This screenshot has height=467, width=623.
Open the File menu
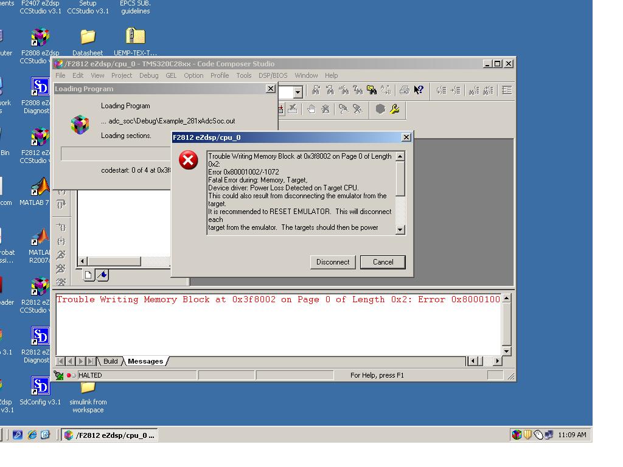(x=60, y=75)
